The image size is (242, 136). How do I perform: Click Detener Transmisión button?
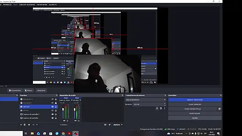point(195,100)
